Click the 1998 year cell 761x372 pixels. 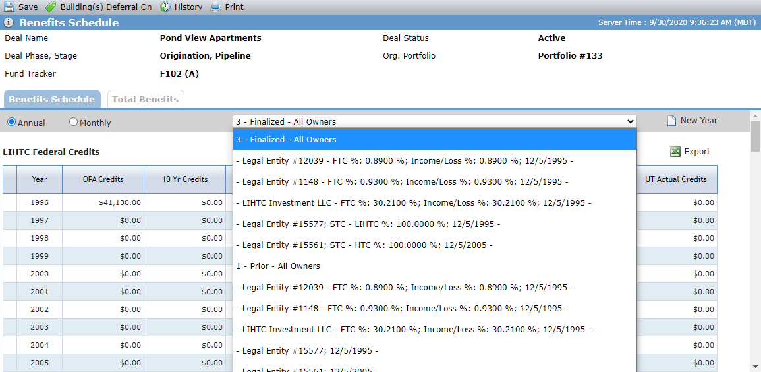coord(40,238)
